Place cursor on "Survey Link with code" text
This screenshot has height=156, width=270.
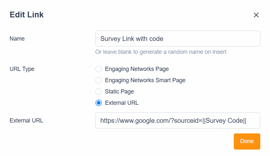coord(132,39)
